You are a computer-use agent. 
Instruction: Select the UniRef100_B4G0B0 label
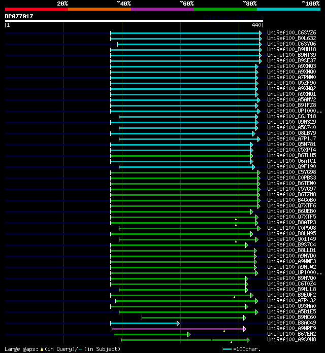[x=291, y=200]
